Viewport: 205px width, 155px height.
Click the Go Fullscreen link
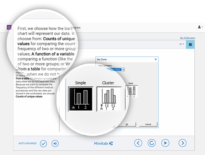point(188,38)
